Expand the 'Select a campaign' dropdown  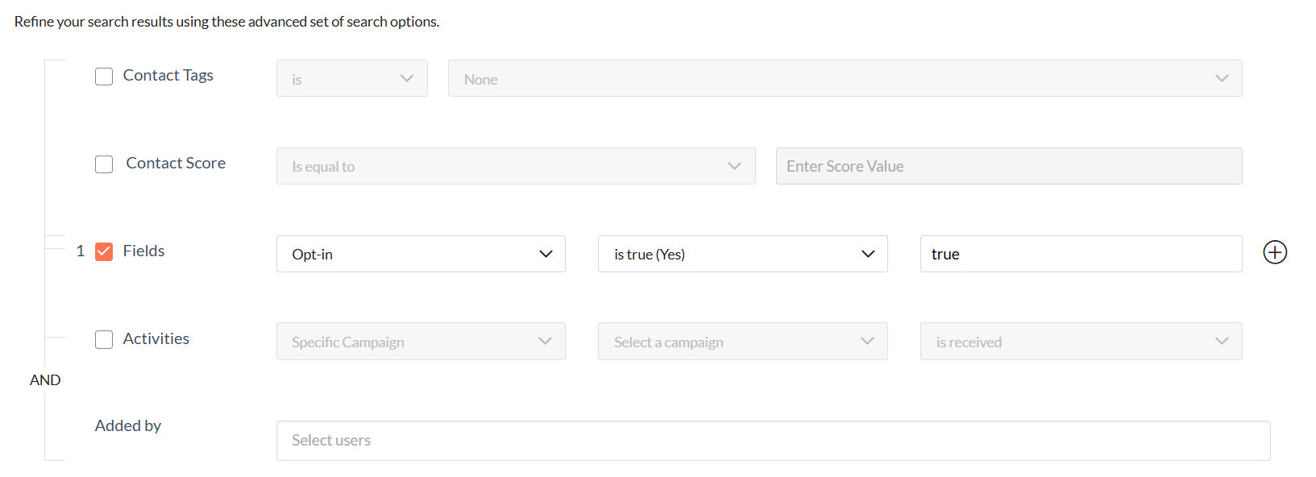tap(741, 342)
